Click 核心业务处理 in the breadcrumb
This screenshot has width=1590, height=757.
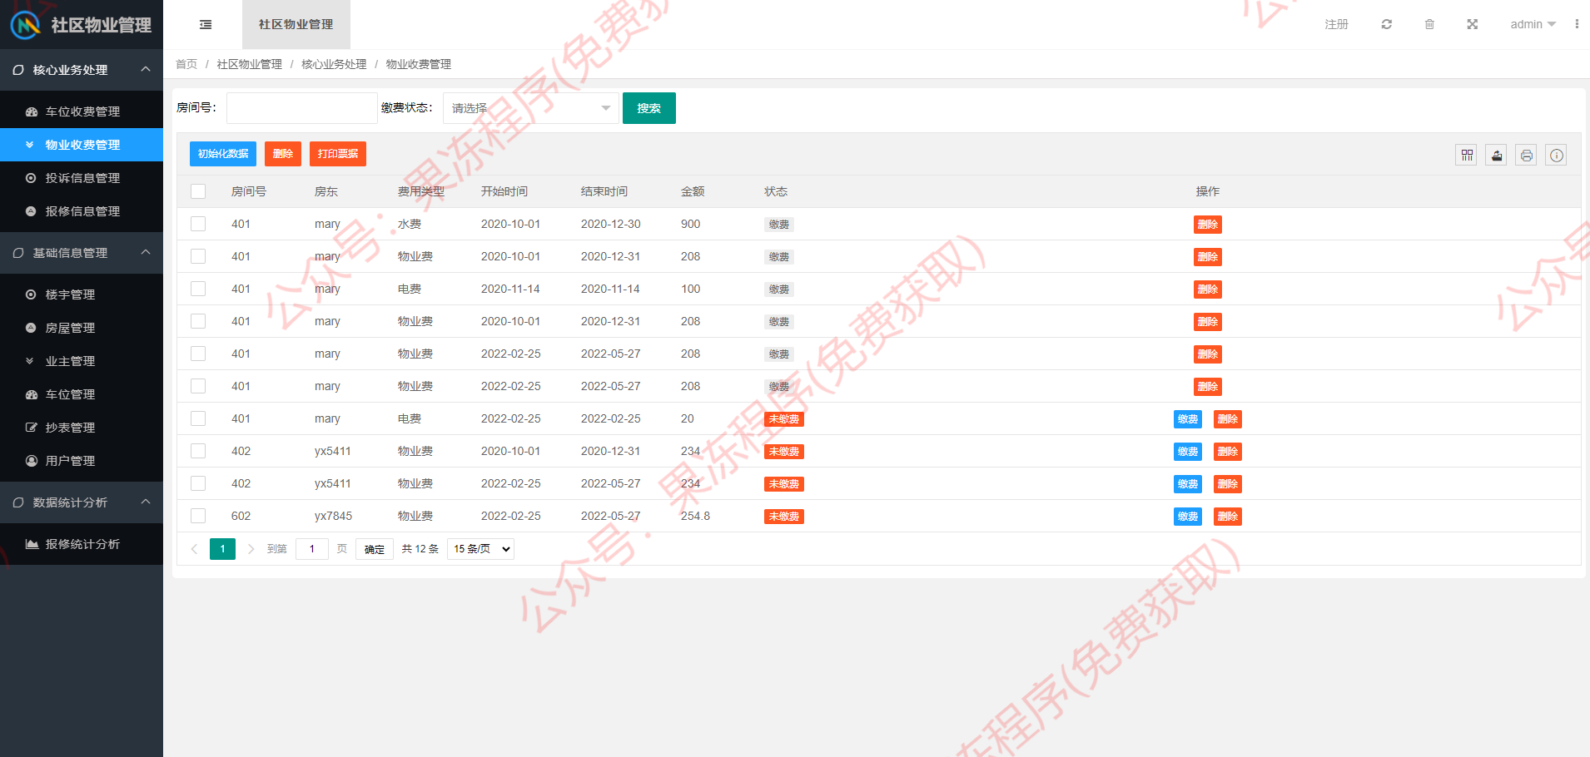pos(334,64)
